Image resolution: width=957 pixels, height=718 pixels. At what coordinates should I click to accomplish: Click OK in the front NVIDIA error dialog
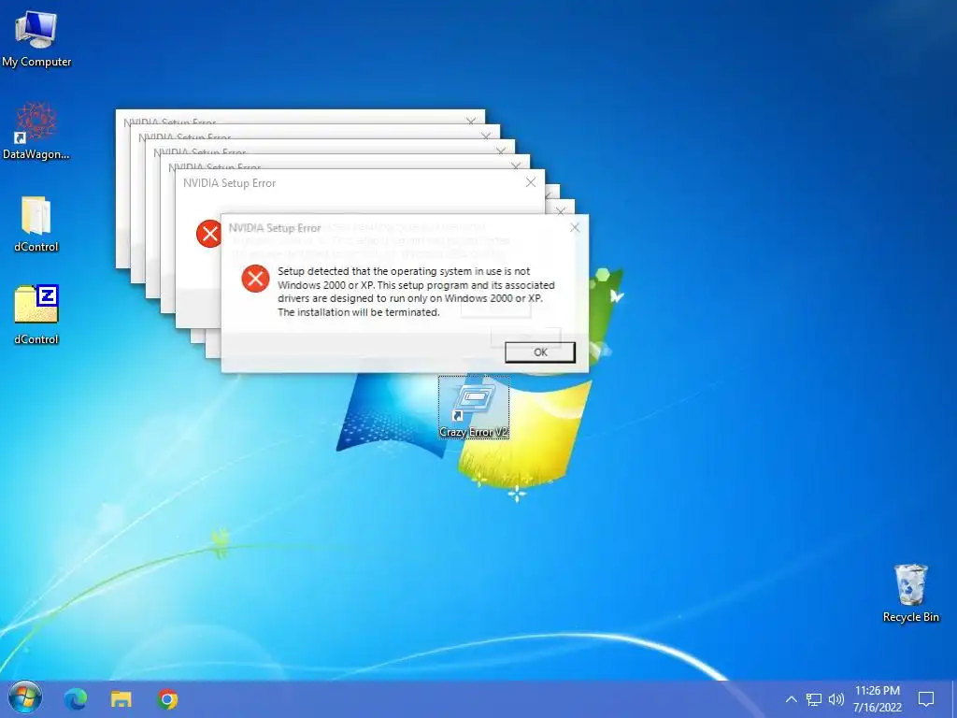[540, 352]
